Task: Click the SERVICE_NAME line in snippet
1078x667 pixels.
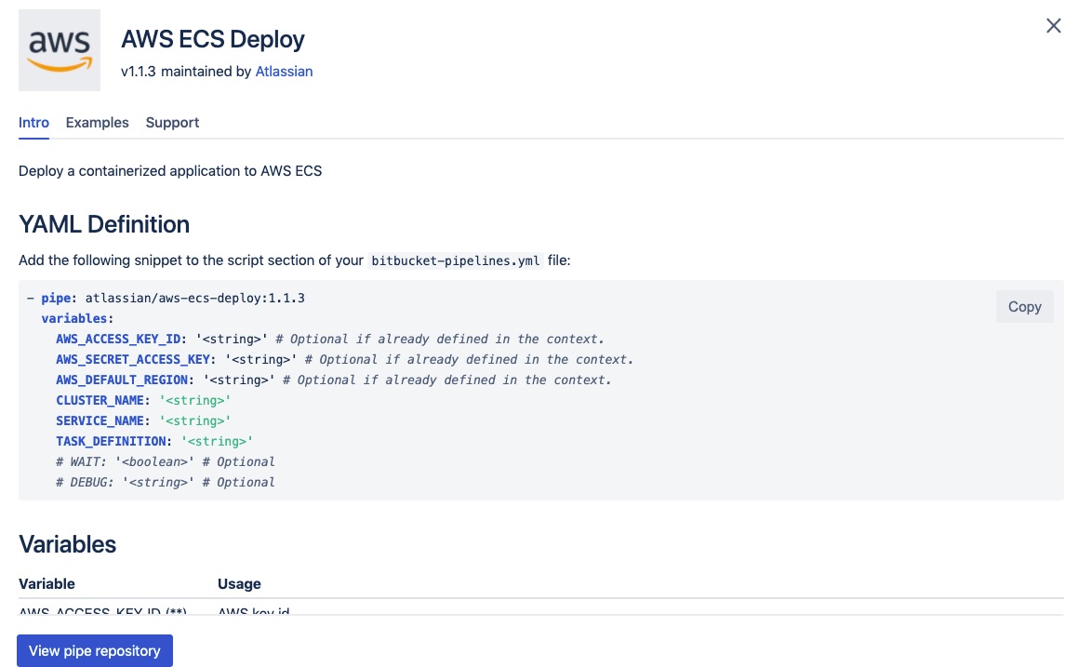Action: point(143,420)
